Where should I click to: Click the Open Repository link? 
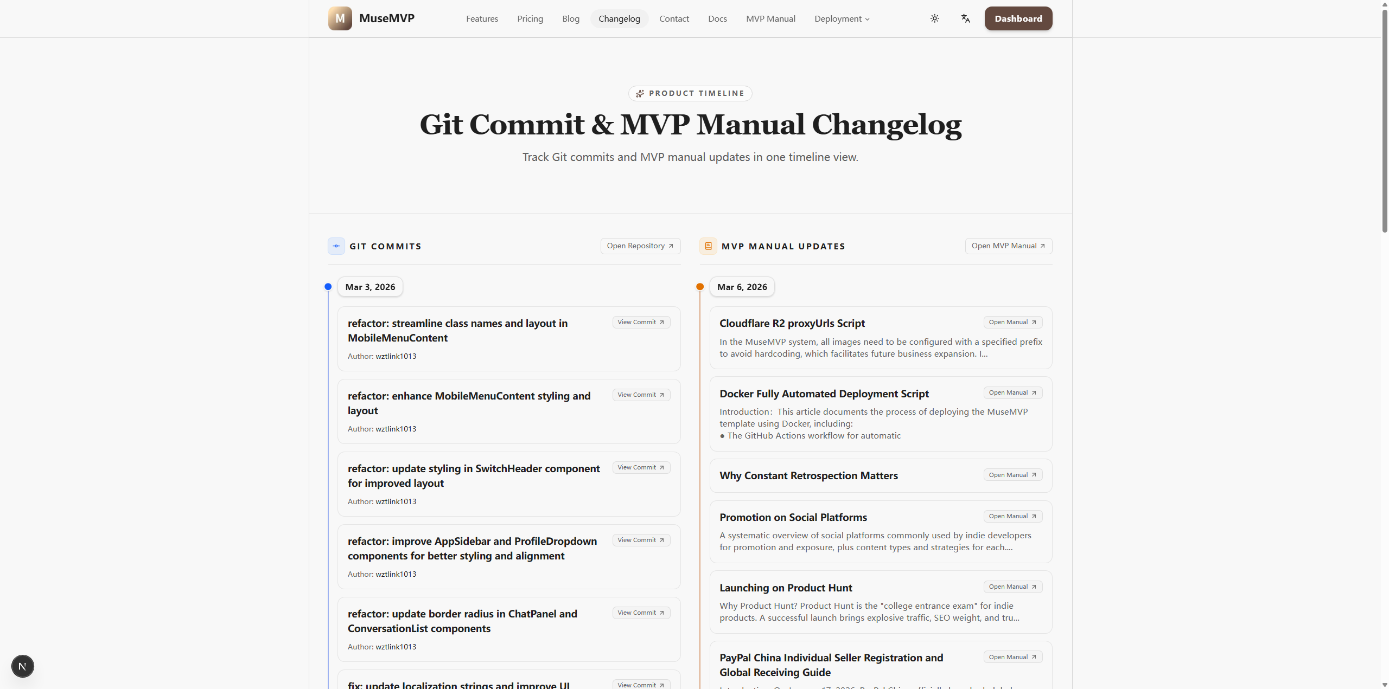point(640,246)
